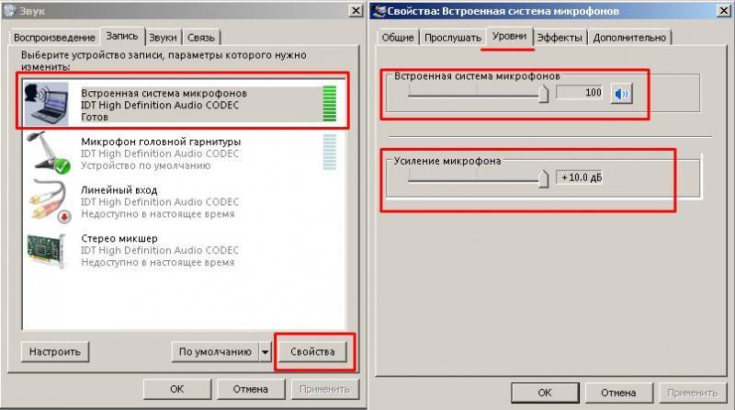The height and width of the screenshot is (410, 735).
Task: Open the Звуки tab
Action: pyautogui.click(x=164, y=38)
